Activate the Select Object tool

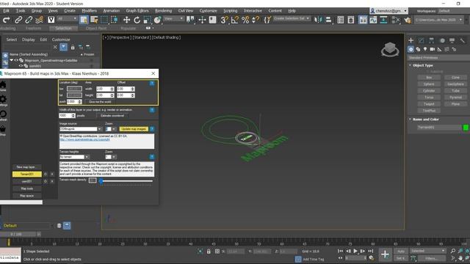coord(84,20)
